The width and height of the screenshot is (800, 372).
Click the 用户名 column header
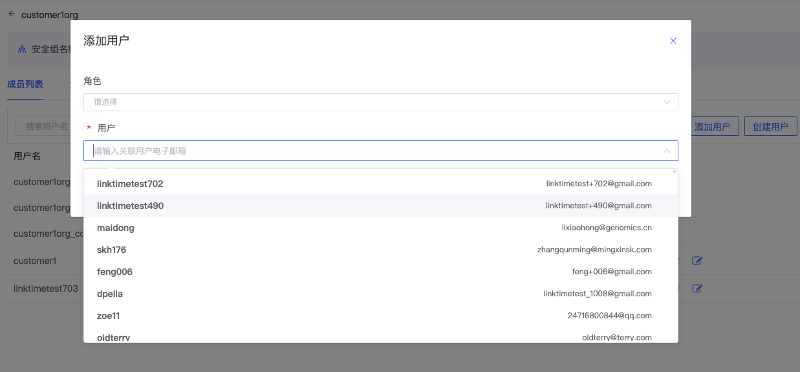click(x=27, y=156)
